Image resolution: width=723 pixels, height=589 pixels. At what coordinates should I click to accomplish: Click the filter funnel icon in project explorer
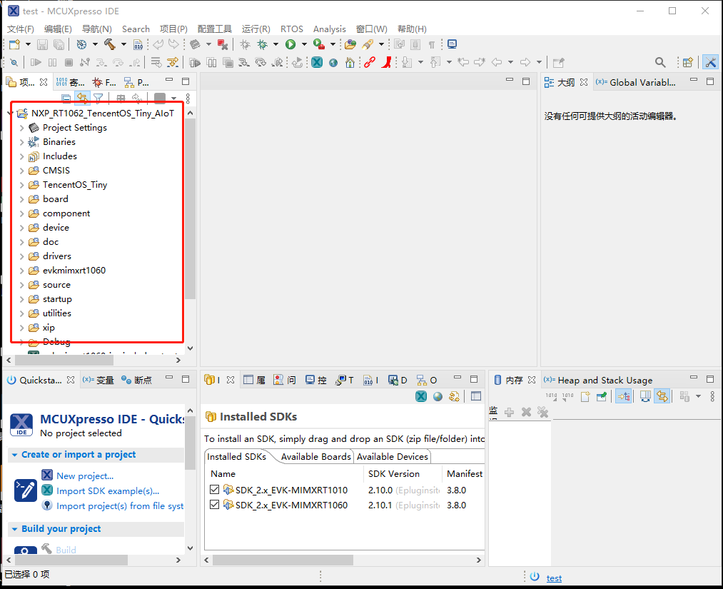click(98, 98)
